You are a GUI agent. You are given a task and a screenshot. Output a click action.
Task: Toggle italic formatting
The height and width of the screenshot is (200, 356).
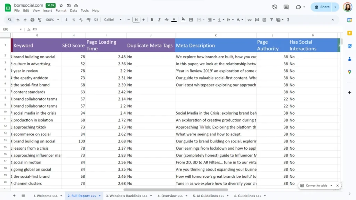tap(159, 20)
